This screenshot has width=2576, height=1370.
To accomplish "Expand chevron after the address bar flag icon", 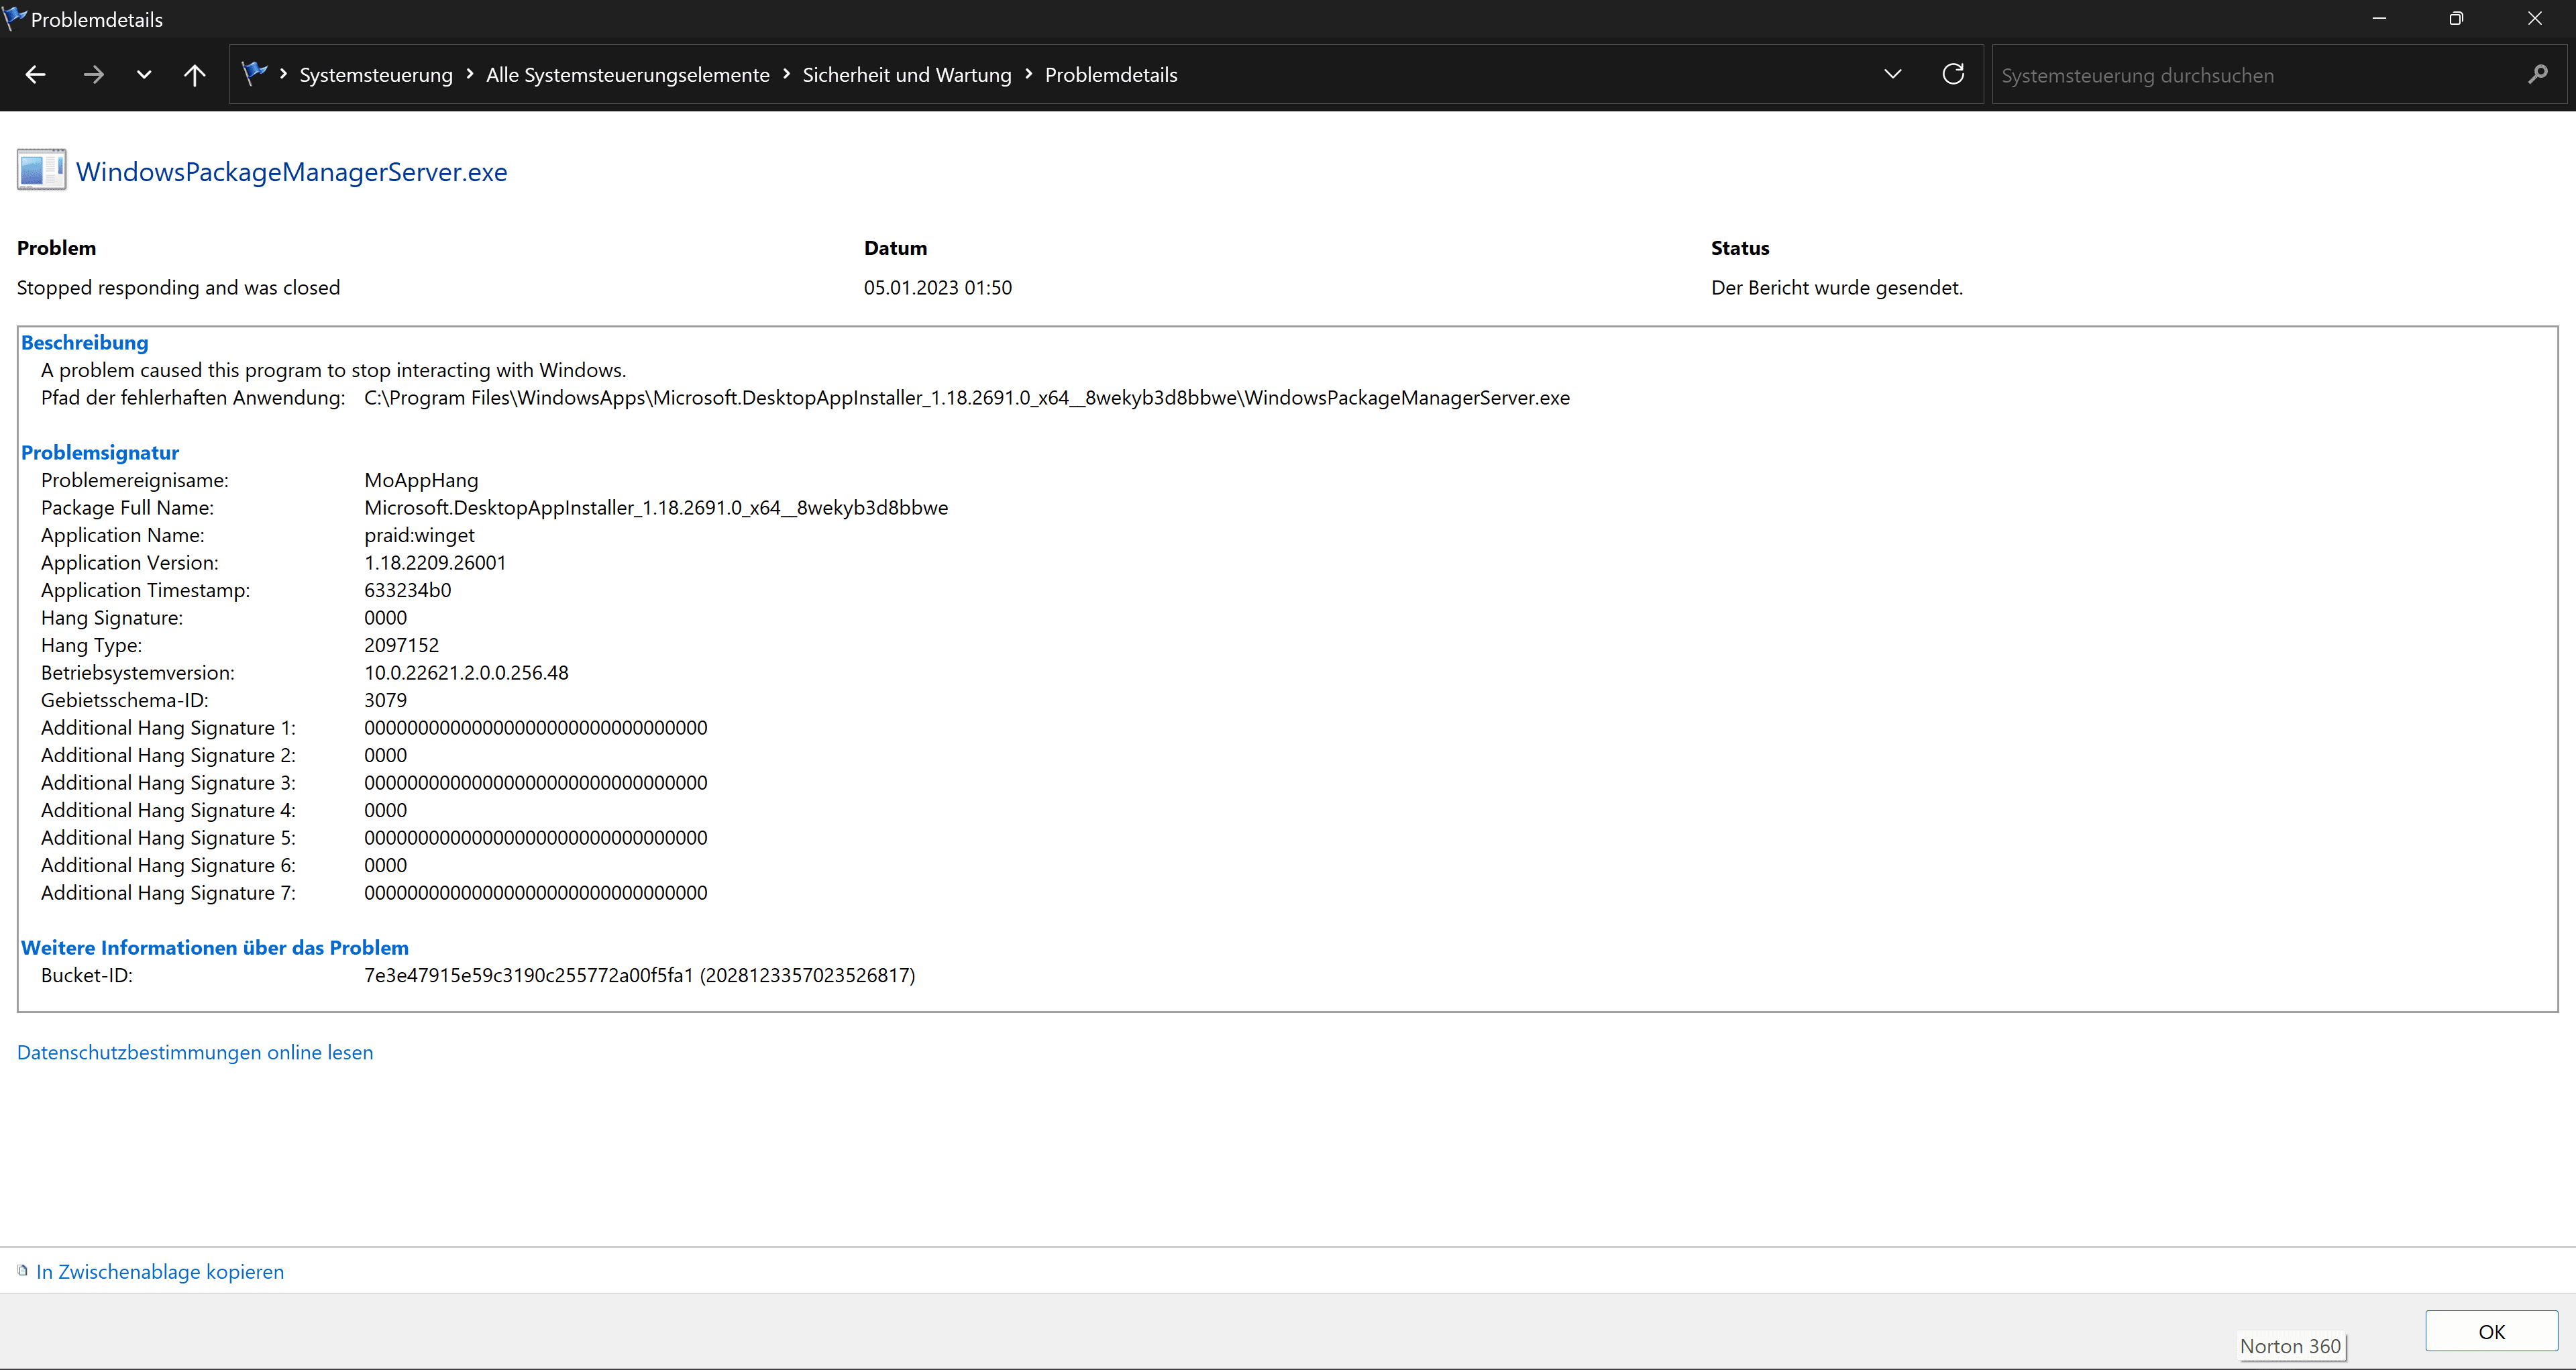I will 284,74.
